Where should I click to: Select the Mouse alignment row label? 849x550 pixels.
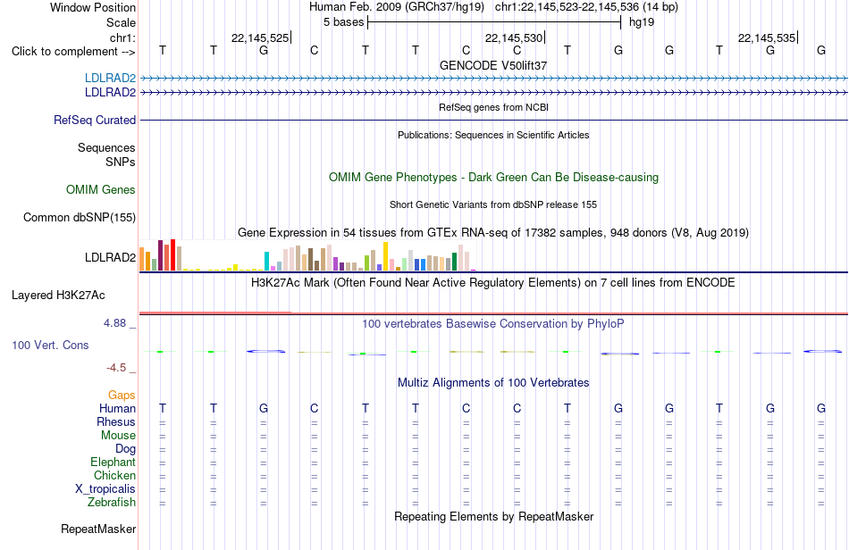click(x=118, y=436)
